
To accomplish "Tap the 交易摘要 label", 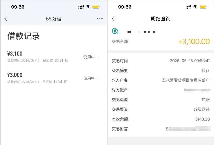I will tap(120, 71).
